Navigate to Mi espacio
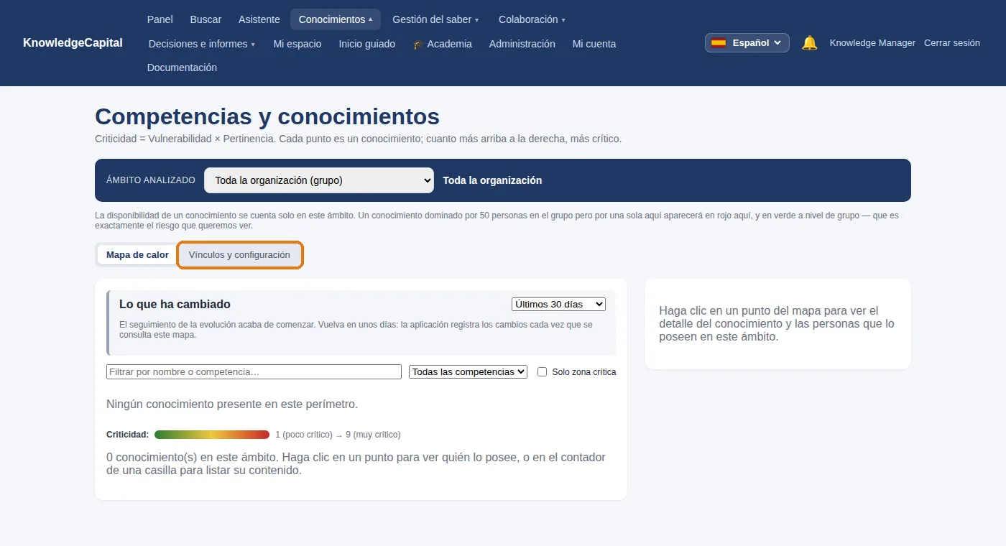Screen dimensions: 1006x546 pyautogui.click(x=297, y=44)
